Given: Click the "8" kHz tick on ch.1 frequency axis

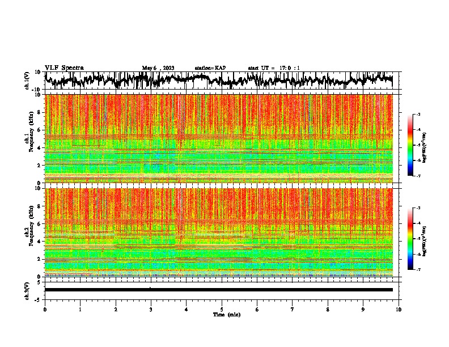Looking at the screenshot, I should [39, 112].
